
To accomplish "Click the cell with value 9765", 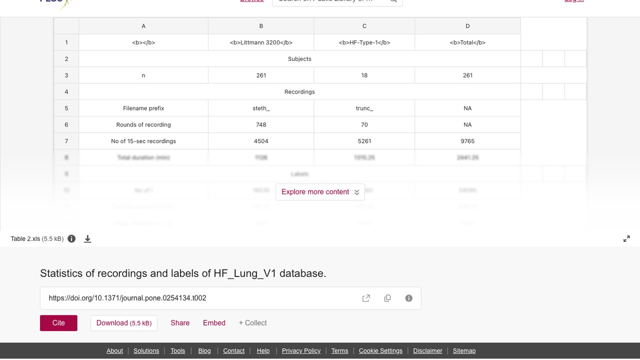I will pyautogui.click(x=467, y=141).
